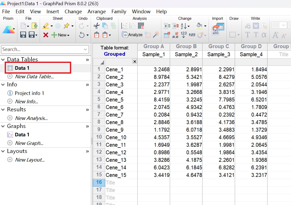
Task: Collapse the Graphs section in navigator
Action: 3,126
